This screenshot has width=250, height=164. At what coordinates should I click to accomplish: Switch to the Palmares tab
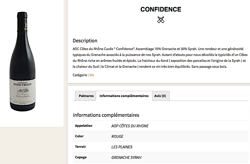click(86, 96)
